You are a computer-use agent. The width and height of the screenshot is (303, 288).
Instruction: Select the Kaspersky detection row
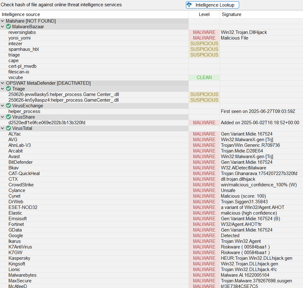19,258
